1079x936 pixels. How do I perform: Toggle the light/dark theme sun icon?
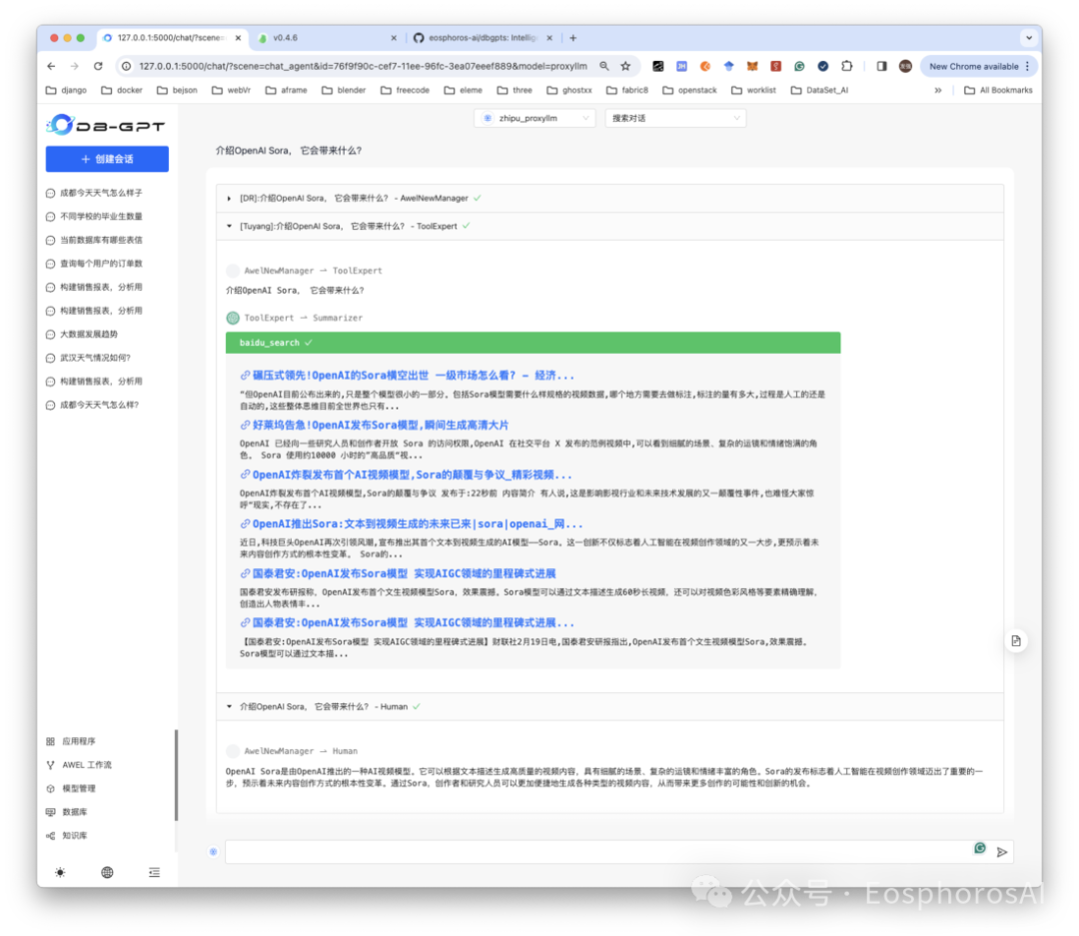60,872
